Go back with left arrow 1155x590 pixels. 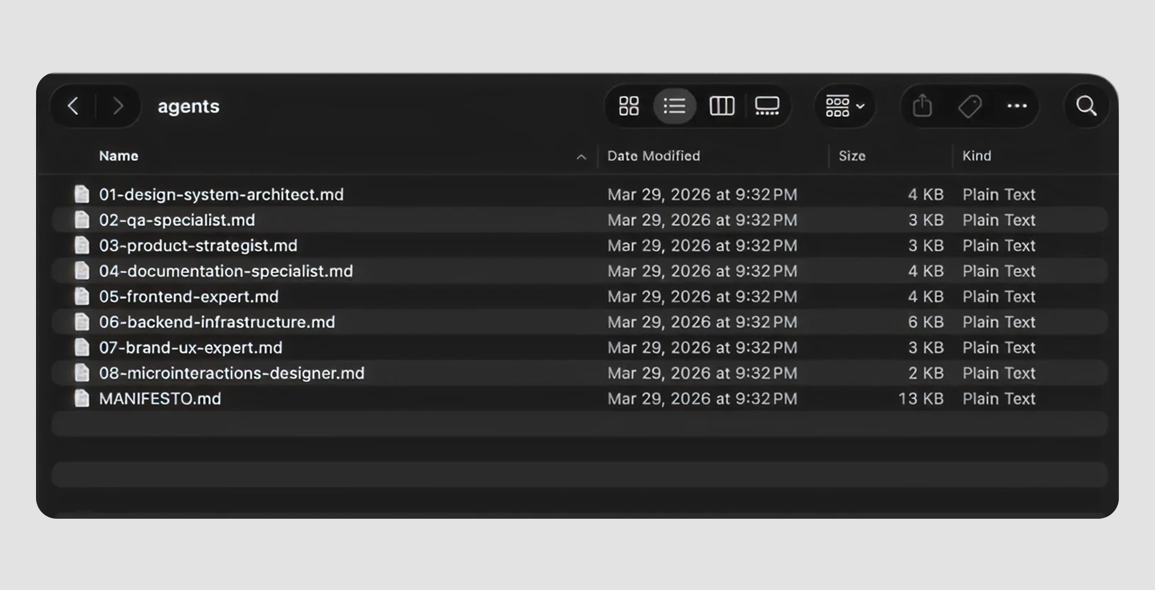(73, 106)
